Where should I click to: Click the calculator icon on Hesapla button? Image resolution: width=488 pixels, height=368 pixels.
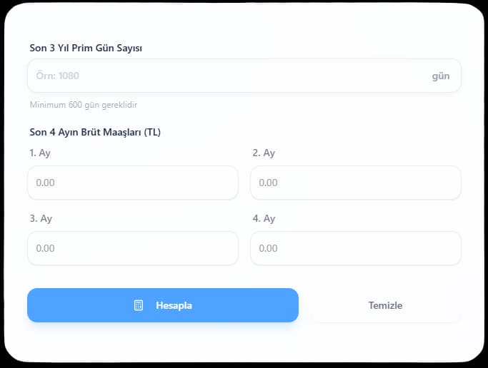[x=139, y=305]
